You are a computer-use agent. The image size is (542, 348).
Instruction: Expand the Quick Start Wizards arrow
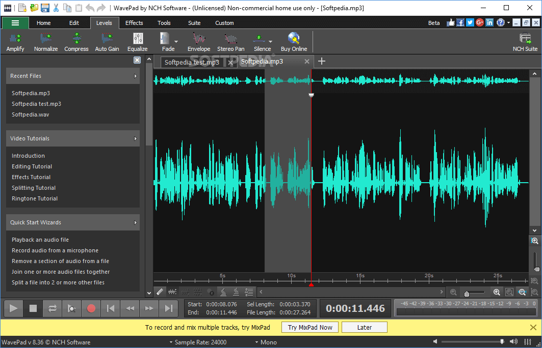pyautogui.click(x=136, y=222)
